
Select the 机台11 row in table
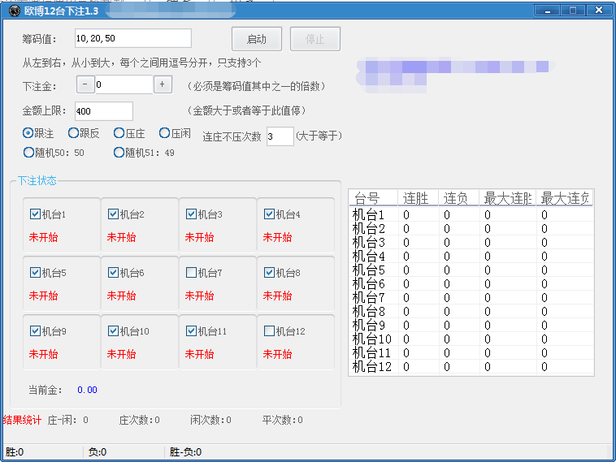pyautogui.click(x=471, y=353)
